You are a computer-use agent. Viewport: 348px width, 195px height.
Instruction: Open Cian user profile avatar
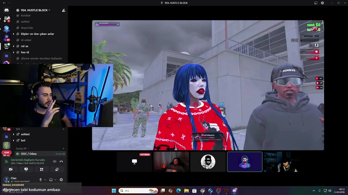point(6,179)
